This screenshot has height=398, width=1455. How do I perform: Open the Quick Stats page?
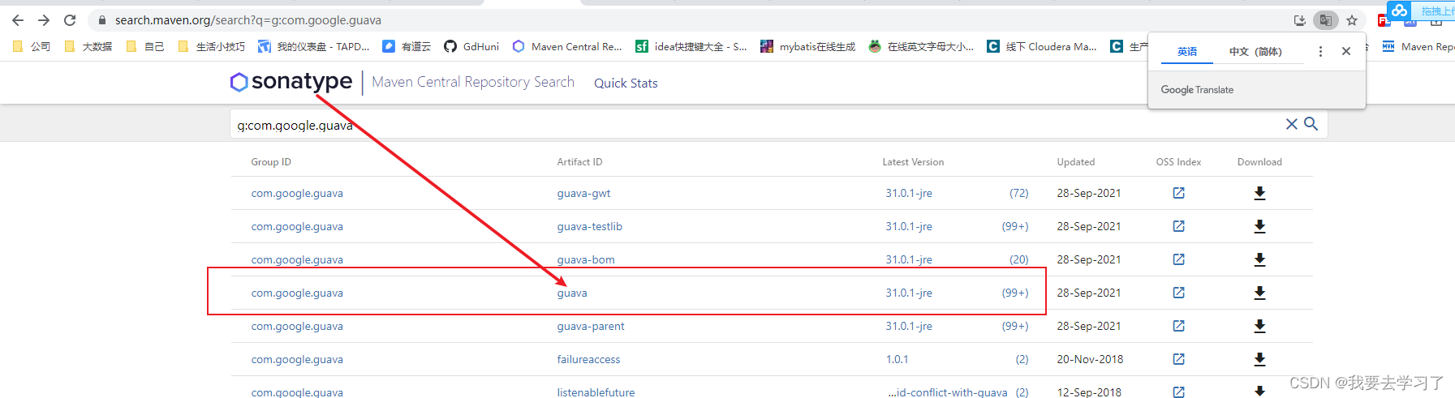tap(626, 83)
